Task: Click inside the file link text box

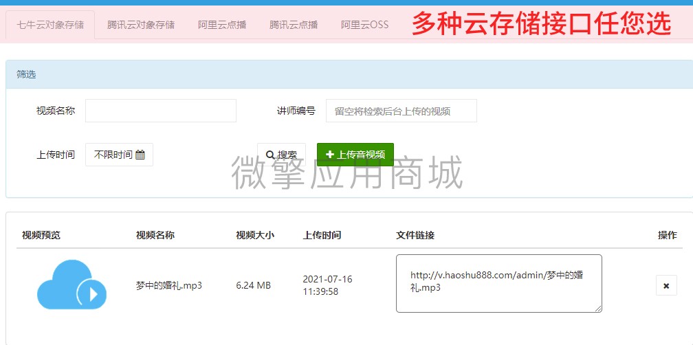Action: coord(498,282)
